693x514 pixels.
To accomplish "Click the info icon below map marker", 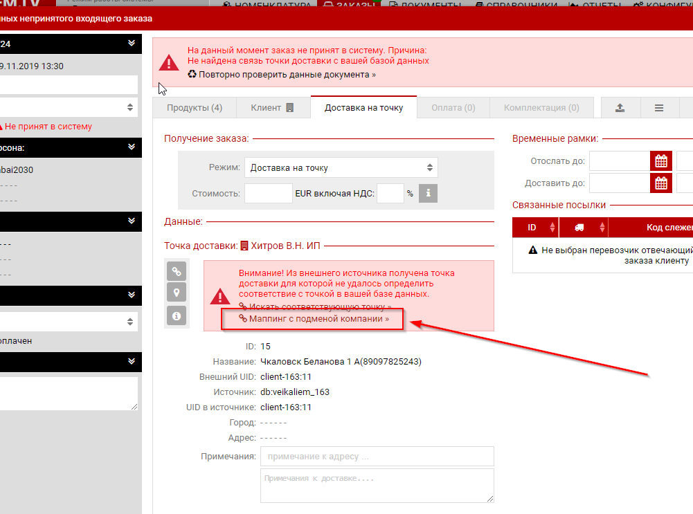I will tap(177, 315).
